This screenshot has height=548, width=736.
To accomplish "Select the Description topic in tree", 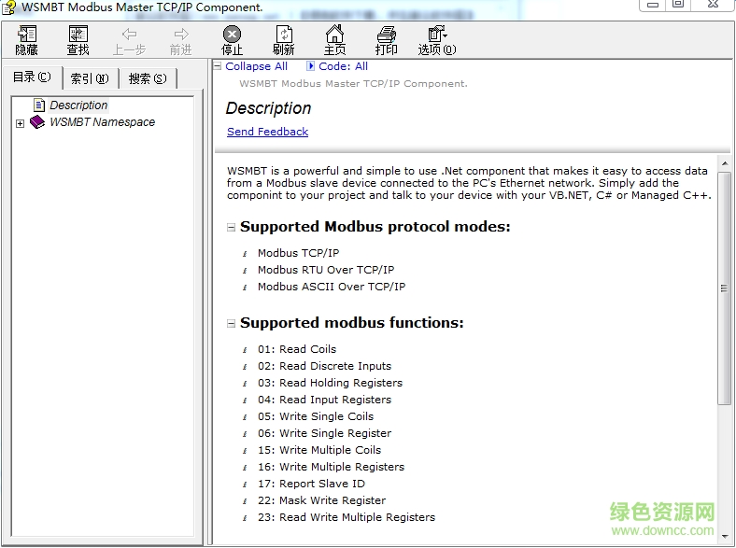I will point(78,105).
